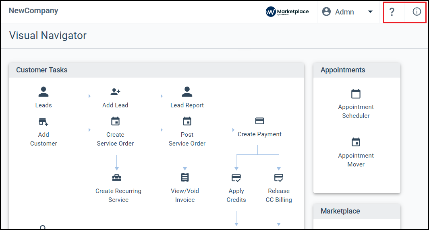This screenshot has width=429, height=230.
Task: Open the Create Payment card icon
Action: click(x=259, y=121)
